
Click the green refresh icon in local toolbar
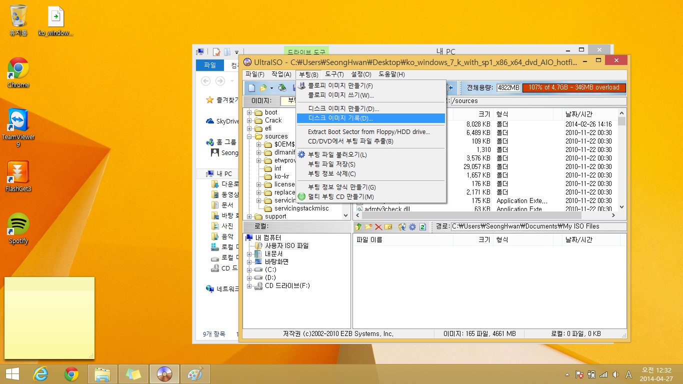pyautogui.click(x=422, y=226)
